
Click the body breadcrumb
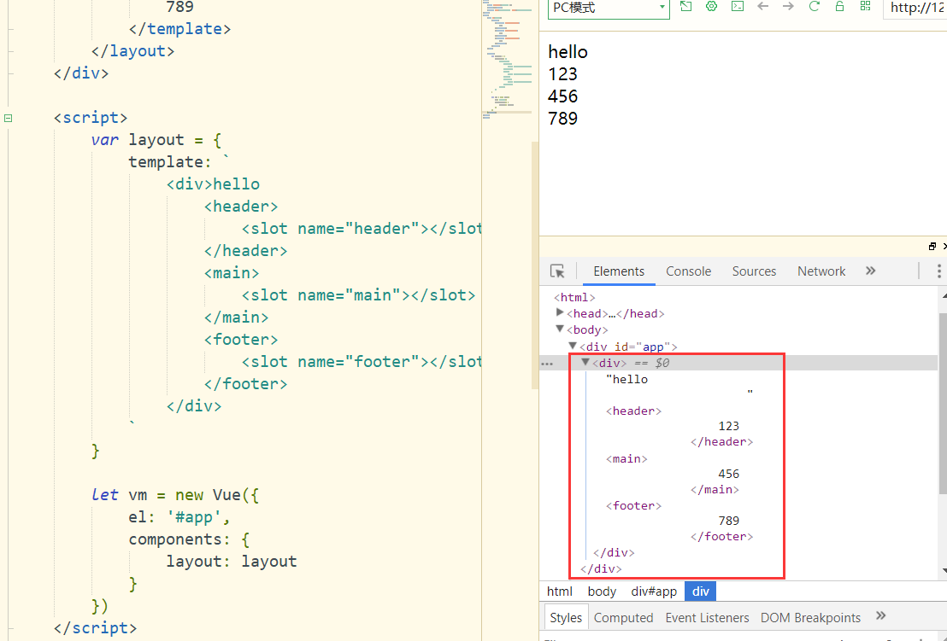pyautogui.click(x=602, y=591)
